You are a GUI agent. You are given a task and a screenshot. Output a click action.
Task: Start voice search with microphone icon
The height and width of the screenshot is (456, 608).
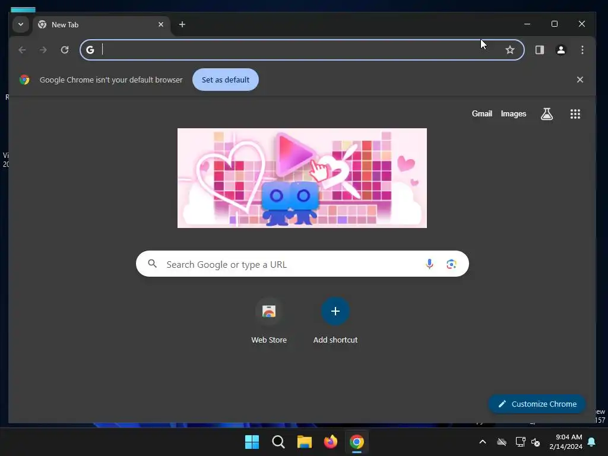(429, 264)
